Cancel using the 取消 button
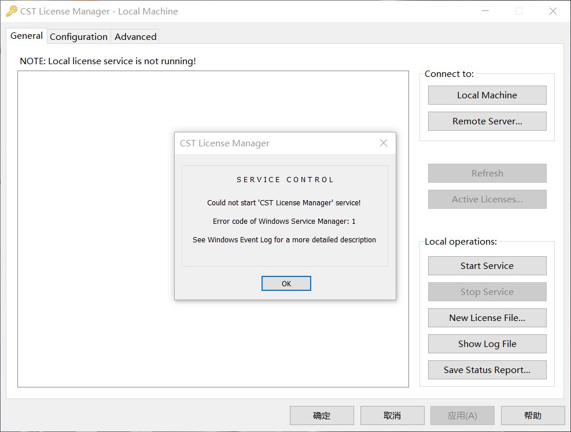 coord(393,416)
